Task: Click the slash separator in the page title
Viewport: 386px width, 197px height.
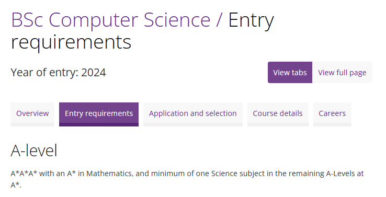Action: (219, 20)
